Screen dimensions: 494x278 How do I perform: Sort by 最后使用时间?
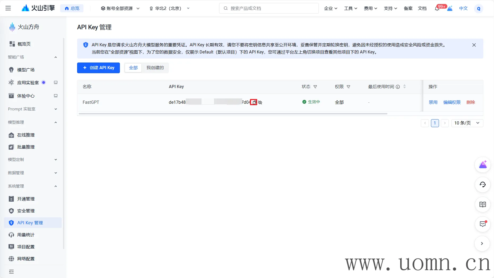point(404,86)
